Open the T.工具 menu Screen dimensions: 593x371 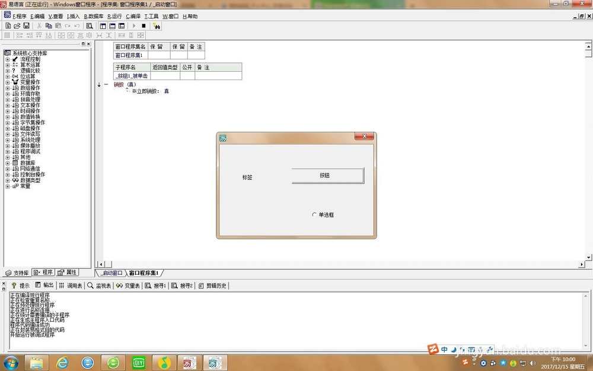[x=151, y=17]
